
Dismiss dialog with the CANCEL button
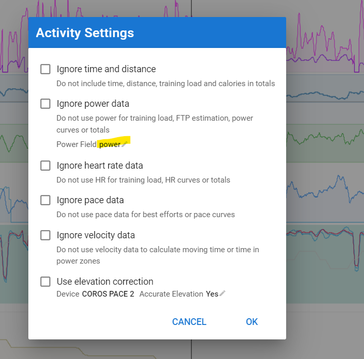tap(189, 322)
